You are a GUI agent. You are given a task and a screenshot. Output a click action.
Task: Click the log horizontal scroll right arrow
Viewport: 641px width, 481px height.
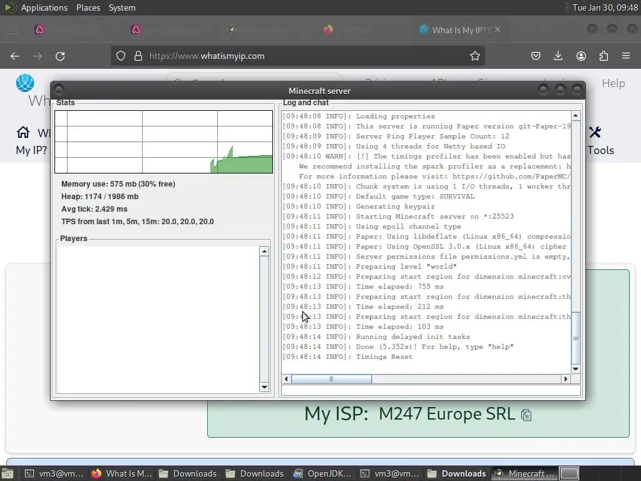click(566, 379)
